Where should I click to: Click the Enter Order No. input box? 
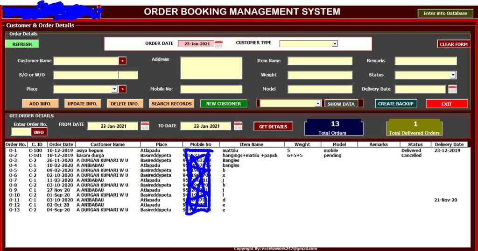click(x=21, y=132)
